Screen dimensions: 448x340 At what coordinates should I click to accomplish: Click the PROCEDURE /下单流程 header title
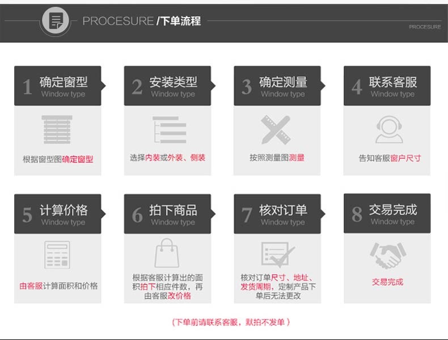[142, 21]
